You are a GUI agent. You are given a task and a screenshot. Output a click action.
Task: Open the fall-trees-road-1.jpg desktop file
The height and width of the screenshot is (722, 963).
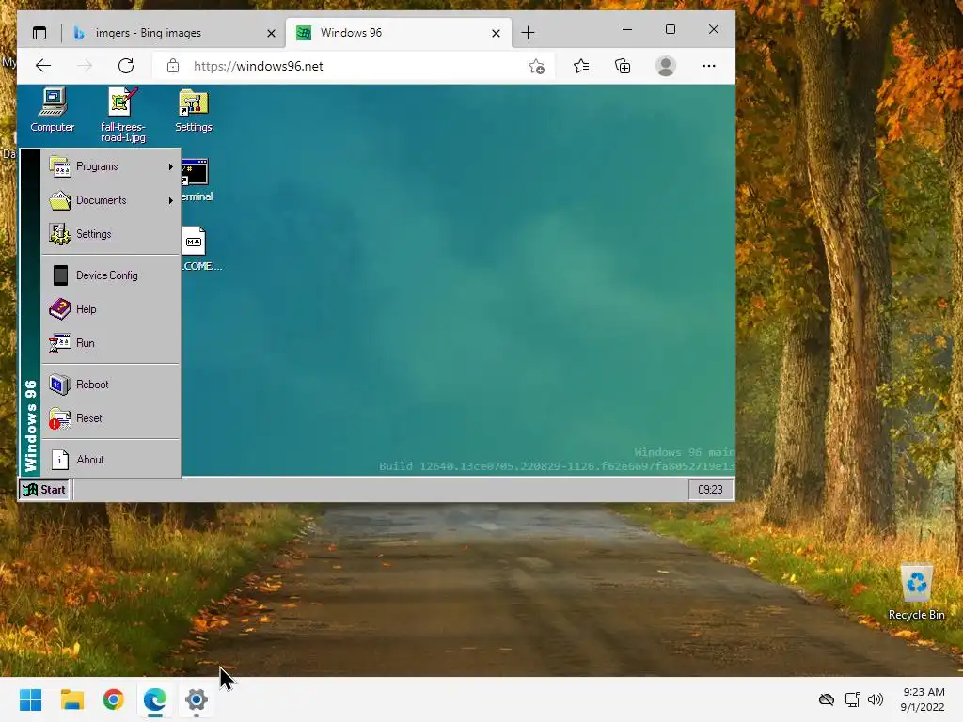tap(123, 115)
